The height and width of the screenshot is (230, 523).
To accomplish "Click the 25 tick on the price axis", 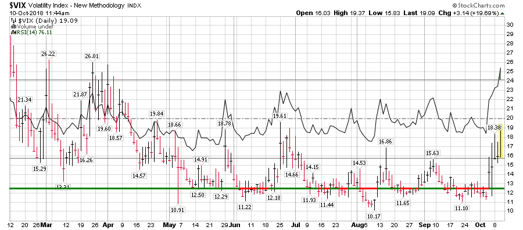I will point(510,71).
